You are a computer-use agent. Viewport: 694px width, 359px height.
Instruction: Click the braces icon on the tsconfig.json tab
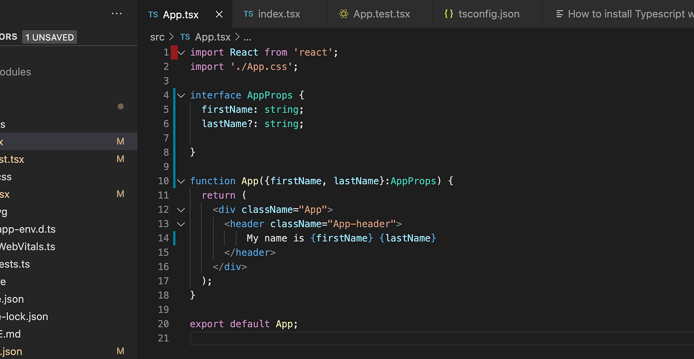449,14
